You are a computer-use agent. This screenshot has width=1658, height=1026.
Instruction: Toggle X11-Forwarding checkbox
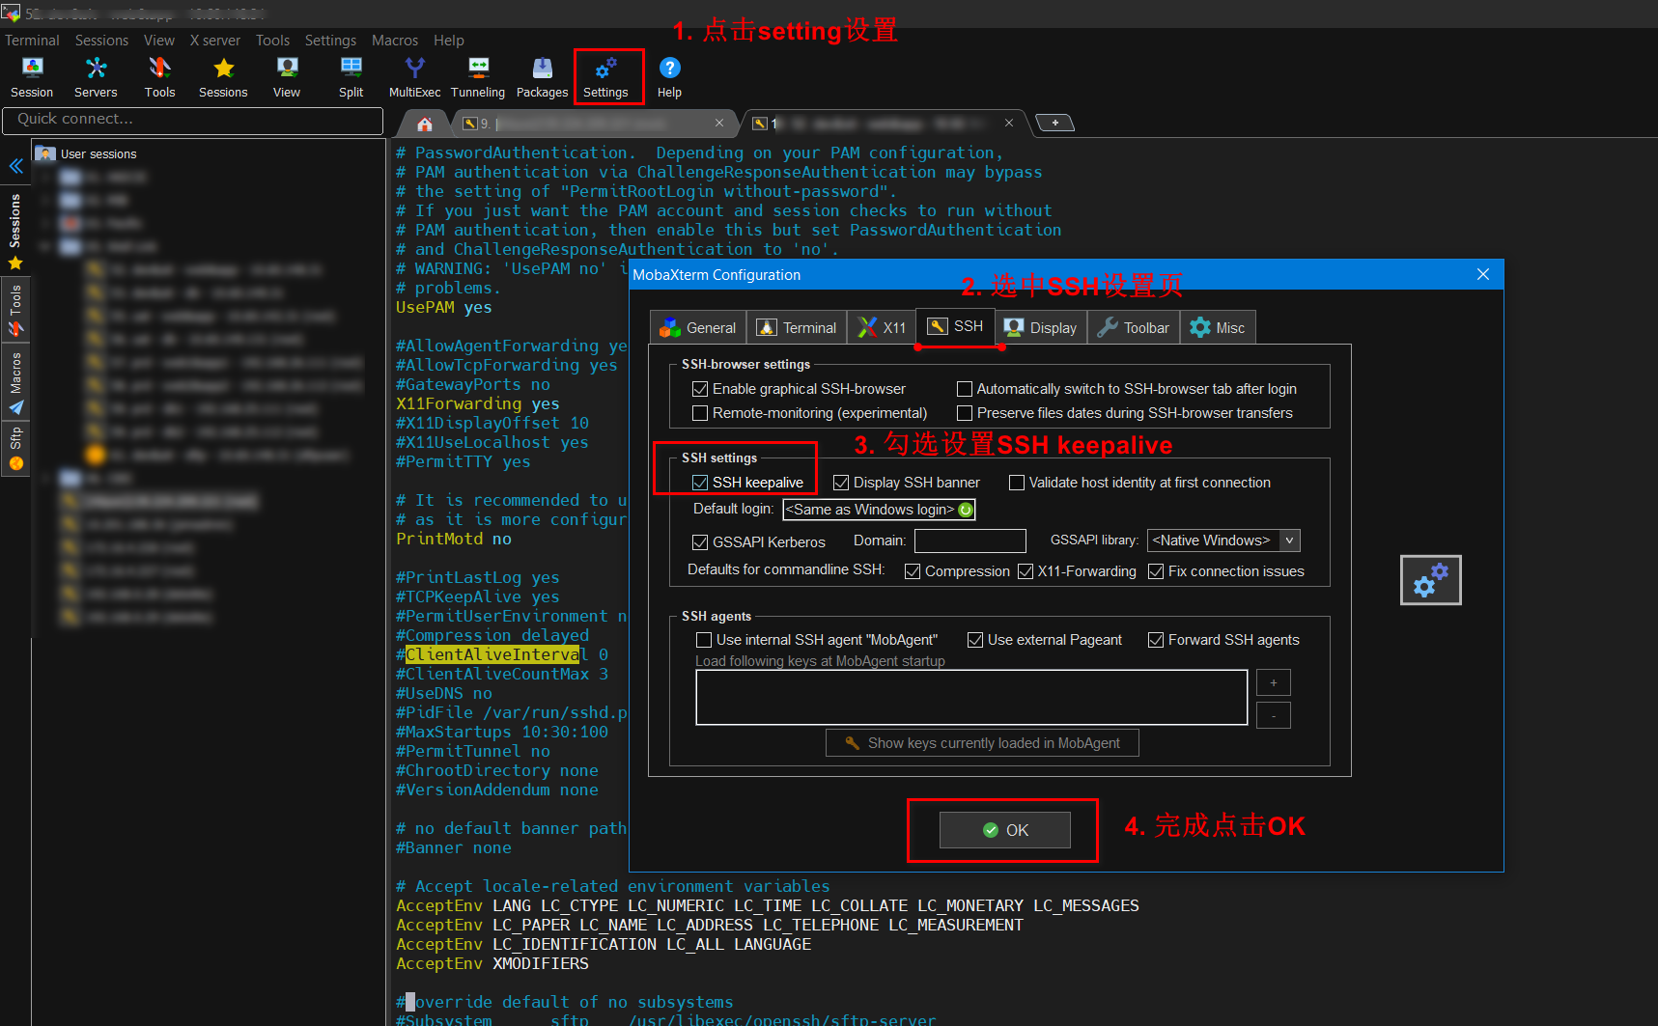click(x=1026, y=571)
